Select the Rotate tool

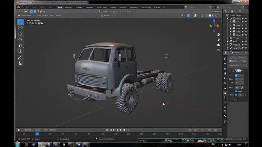(x=20, y=40)
